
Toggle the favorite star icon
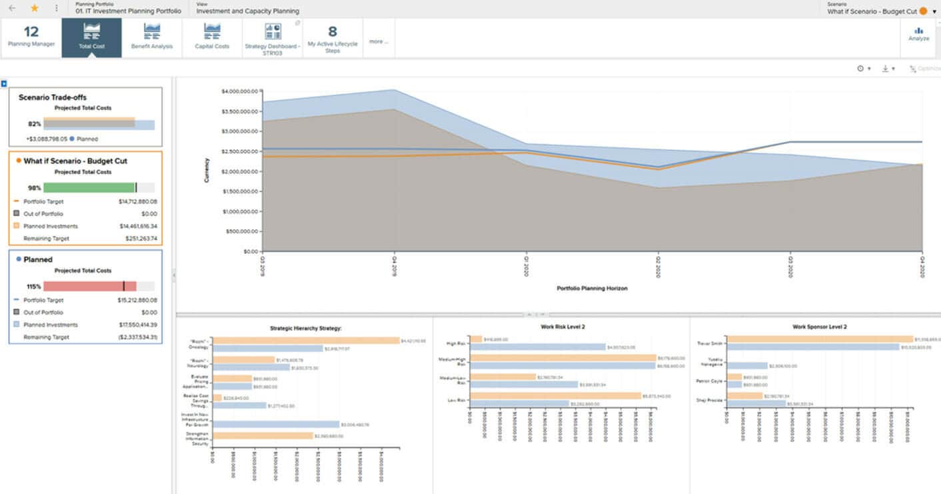[35, 8]
